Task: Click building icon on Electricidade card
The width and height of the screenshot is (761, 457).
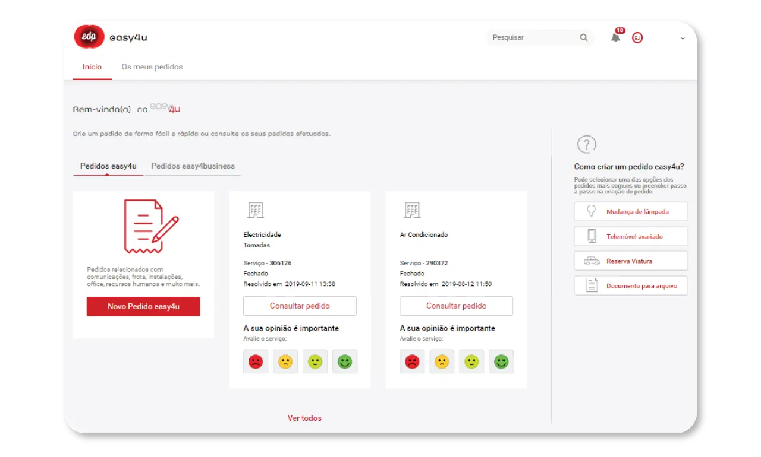Action: pyautogui.click(x=256, y=210)
